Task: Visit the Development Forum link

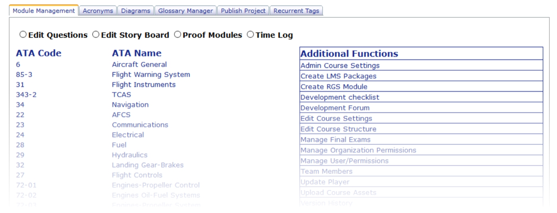Action: tap(335, 108)
